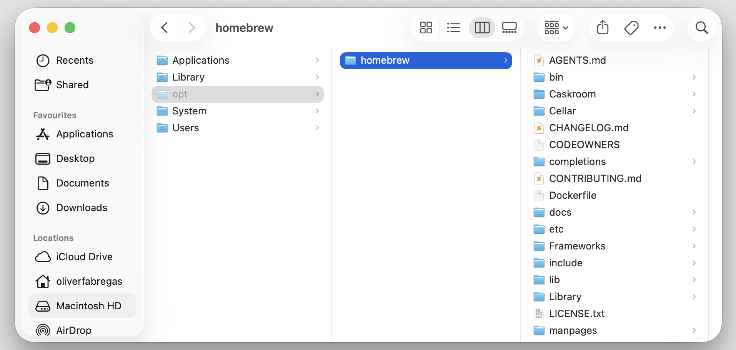Click the lib folder icon
This screenshot has width=736, height=350.
(539, 280)
